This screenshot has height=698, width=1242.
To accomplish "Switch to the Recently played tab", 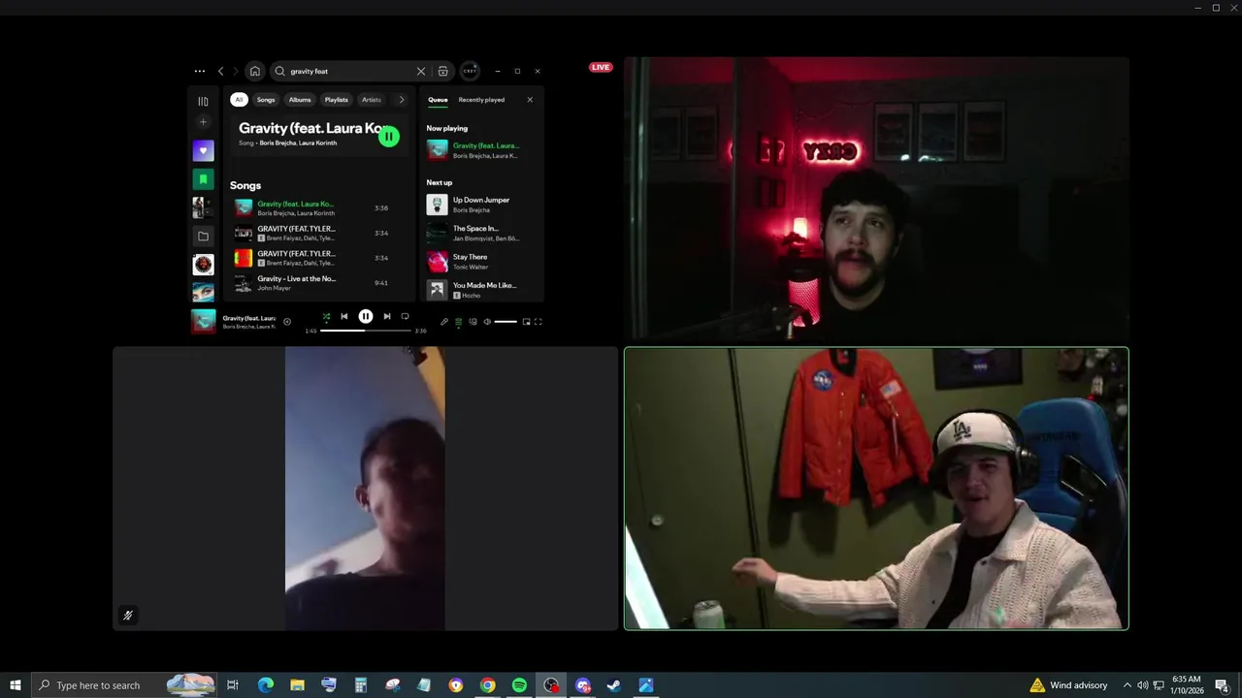I will pos(481,100).
